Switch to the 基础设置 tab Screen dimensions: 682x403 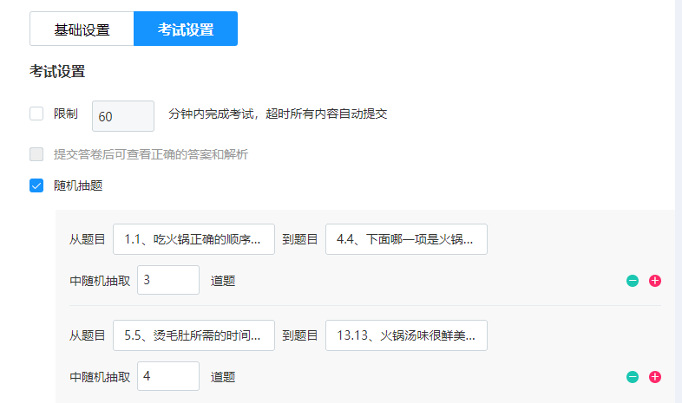pos(82,29)
